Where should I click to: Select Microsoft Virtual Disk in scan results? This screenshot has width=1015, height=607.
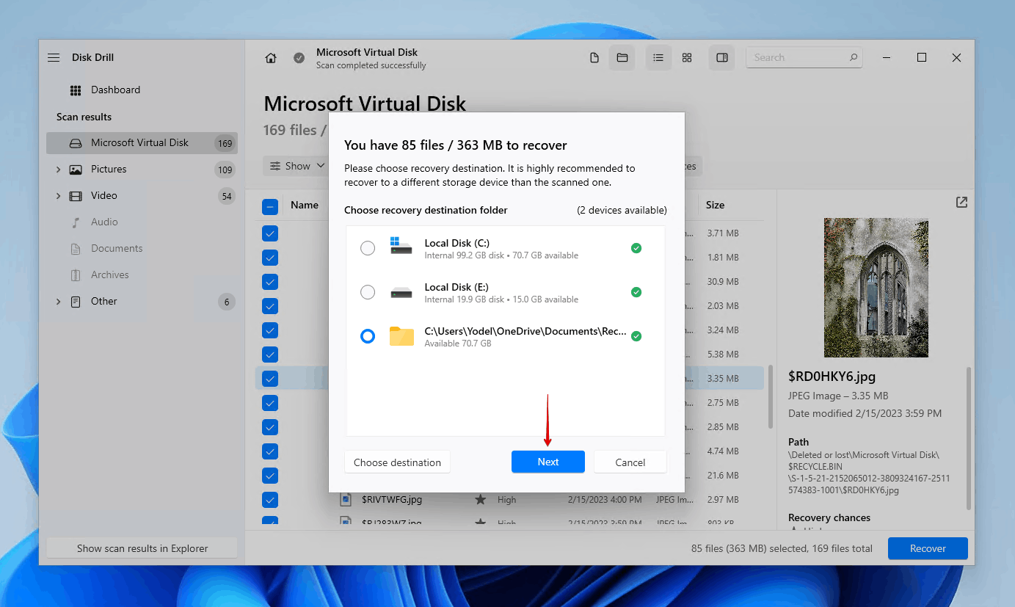[142, 143]
